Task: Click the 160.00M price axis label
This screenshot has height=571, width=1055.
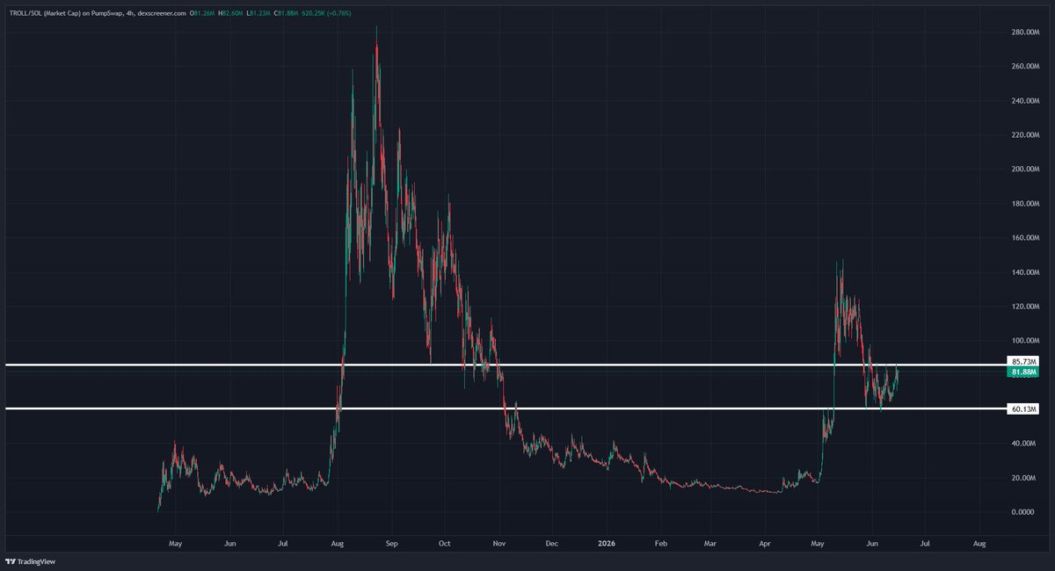Action: pyautogui.click(x=1026, y=237)
